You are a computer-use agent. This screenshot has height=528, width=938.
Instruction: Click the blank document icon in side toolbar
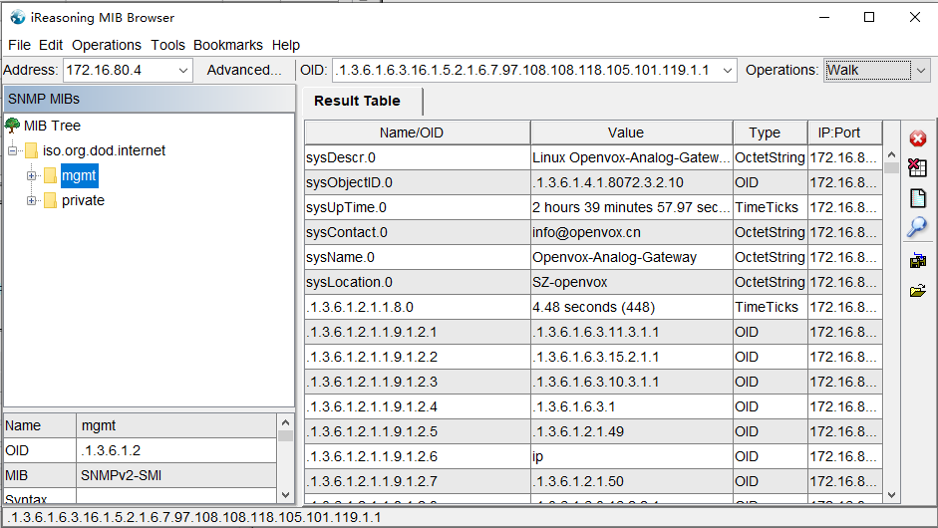tap(918, 198)
